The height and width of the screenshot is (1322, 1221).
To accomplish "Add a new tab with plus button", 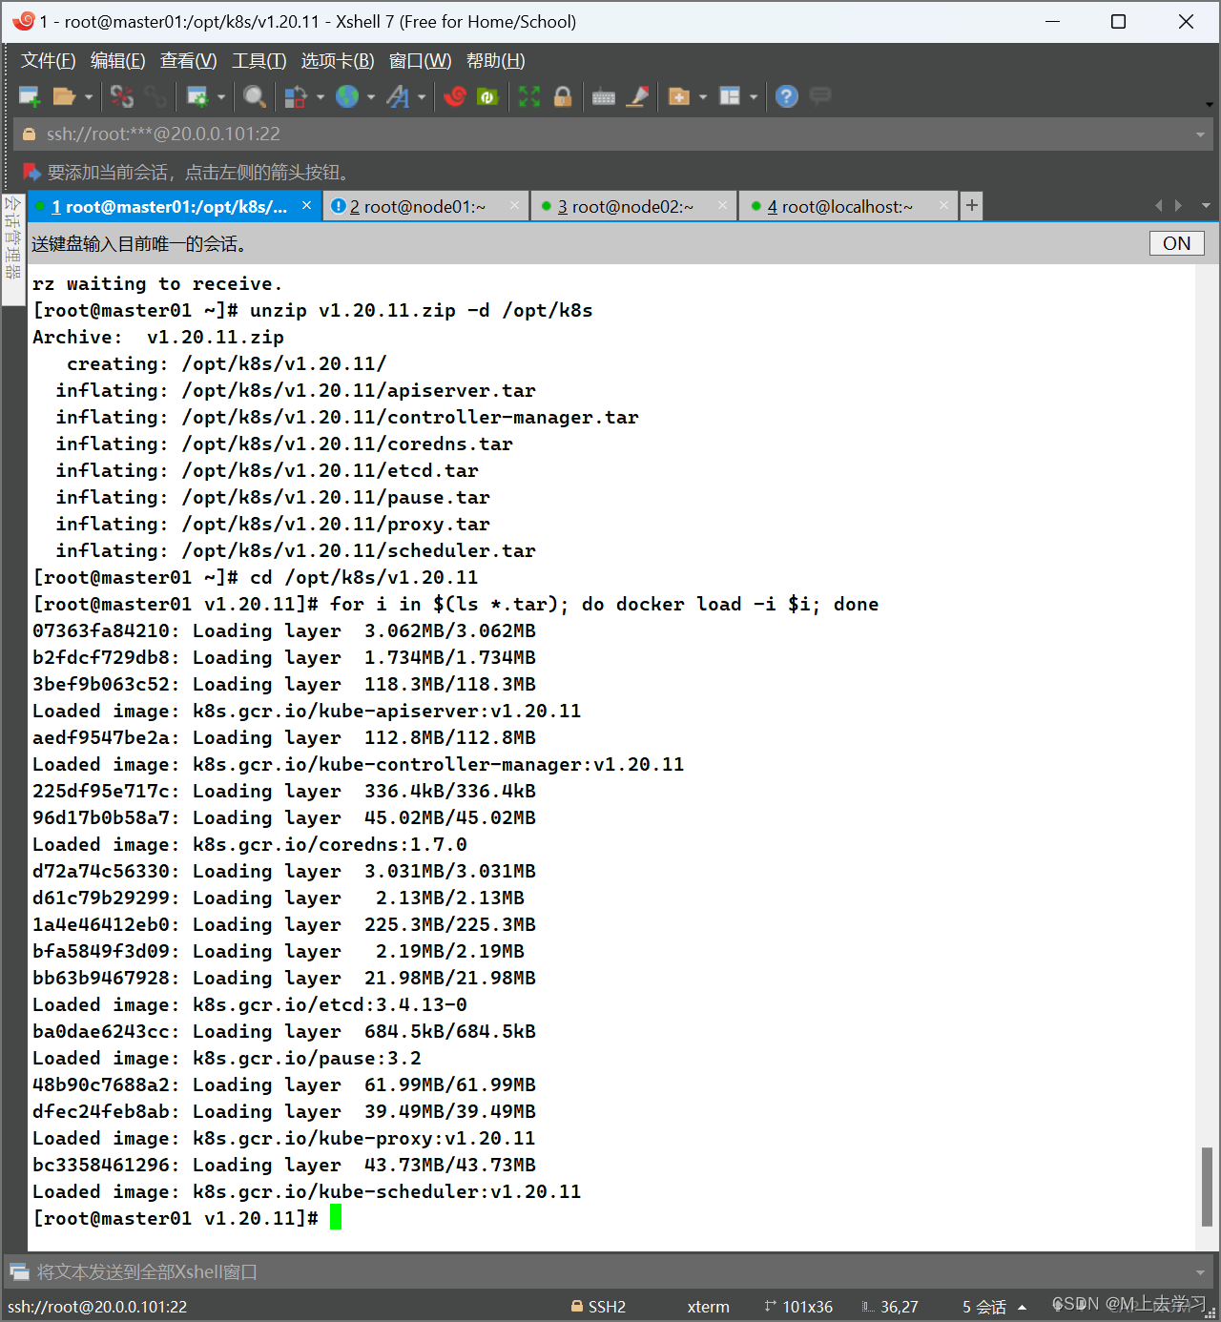I will click(x=972, y=205).
